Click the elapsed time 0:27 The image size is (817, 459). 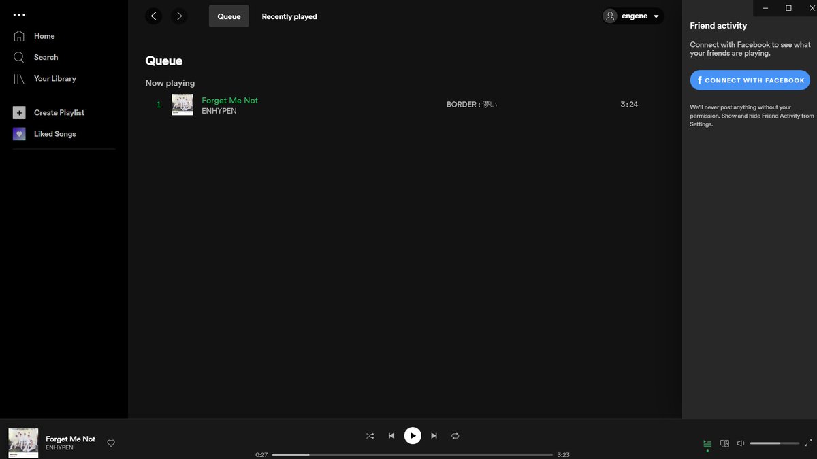click(x=261, y=455)
